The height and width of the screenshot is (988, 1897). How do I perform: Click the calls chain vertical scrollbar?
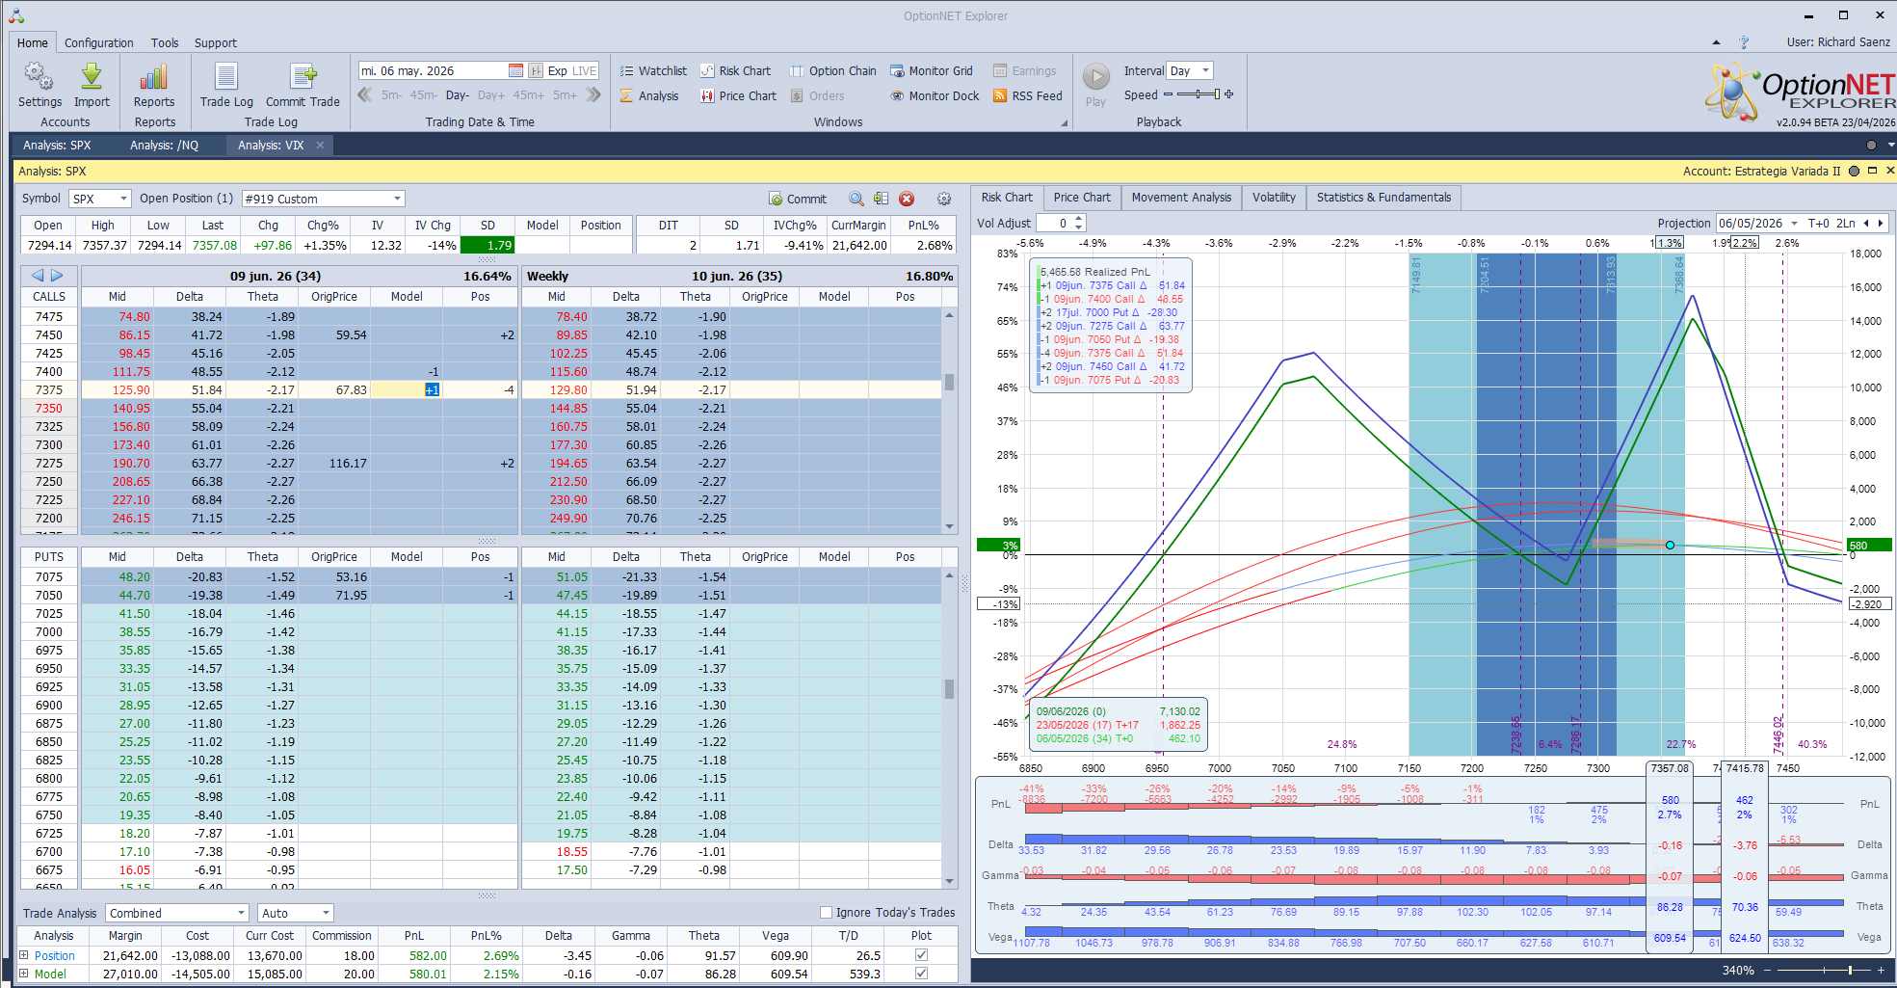coord(949,420)
